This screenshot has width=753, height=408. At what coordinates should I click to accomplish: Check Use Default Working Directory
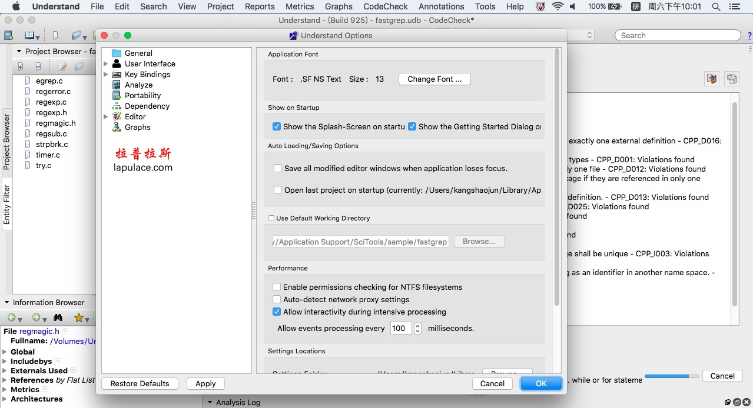click(271, 218)
